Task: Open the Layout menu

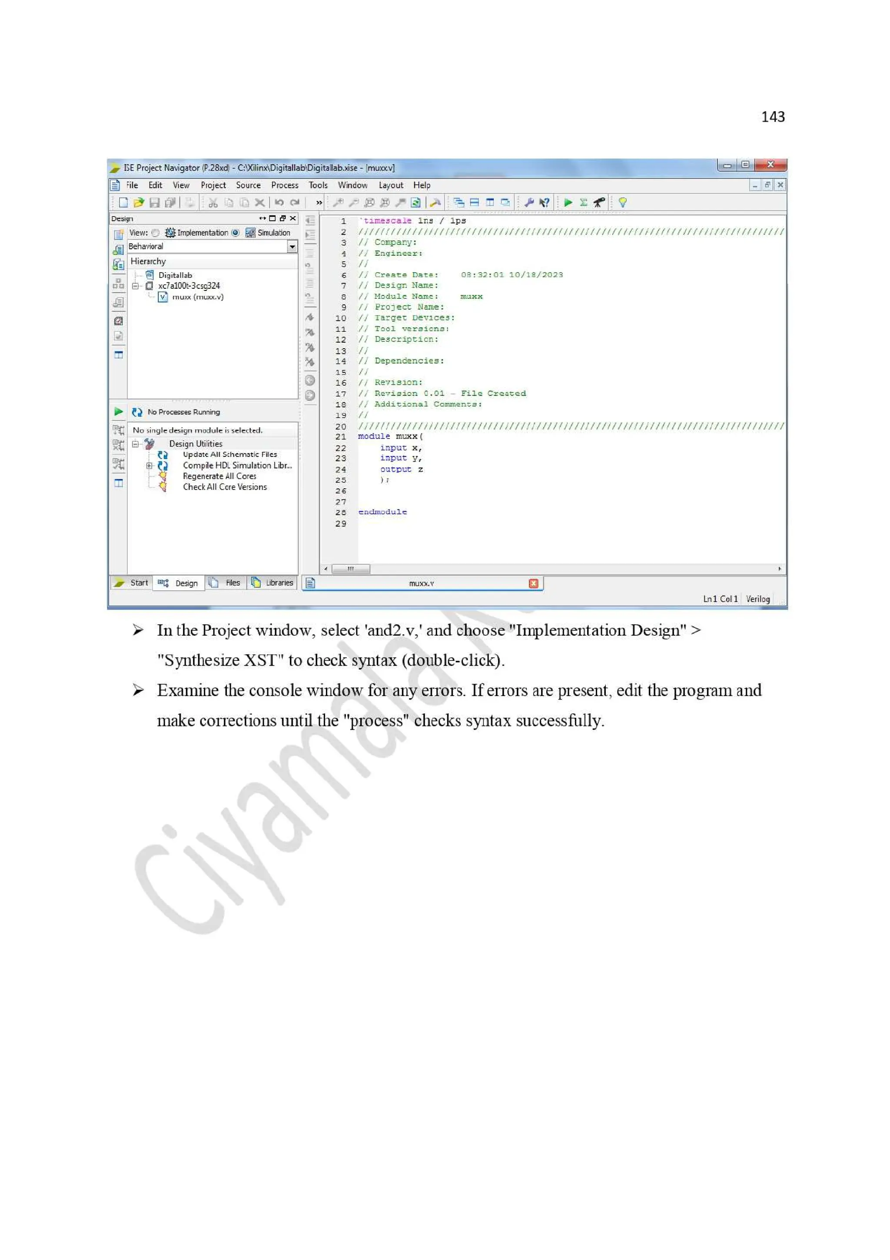Action: (x=391, y=186)
